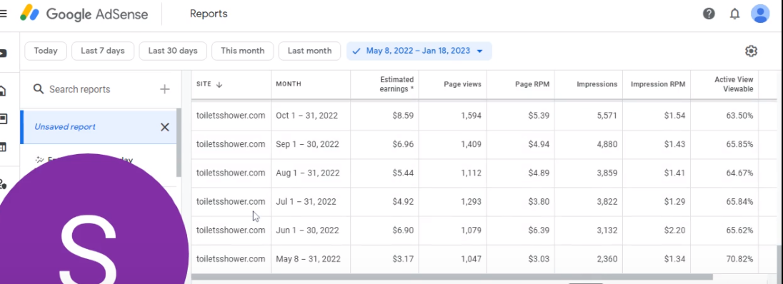Open the hamburger main menu
Image resolution: width=783 pixels, height=284 pixels.
pos(3,14)
